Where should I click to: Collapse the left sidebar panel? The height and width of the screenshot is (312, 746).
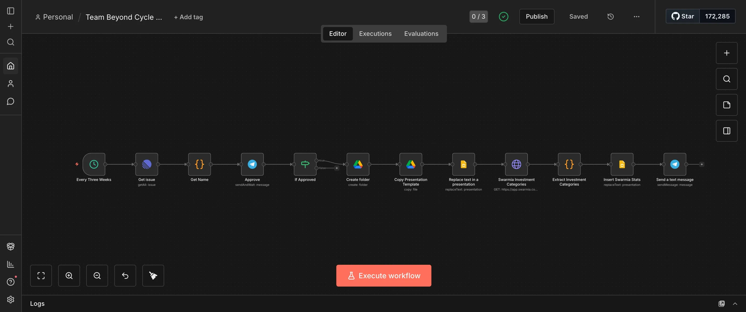pos(11,11)
